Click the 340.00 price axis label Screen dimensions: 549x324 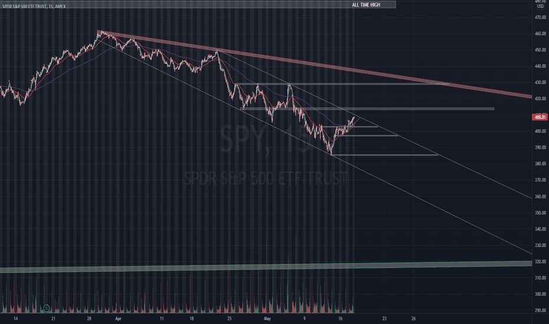click(x=541, y=229)
